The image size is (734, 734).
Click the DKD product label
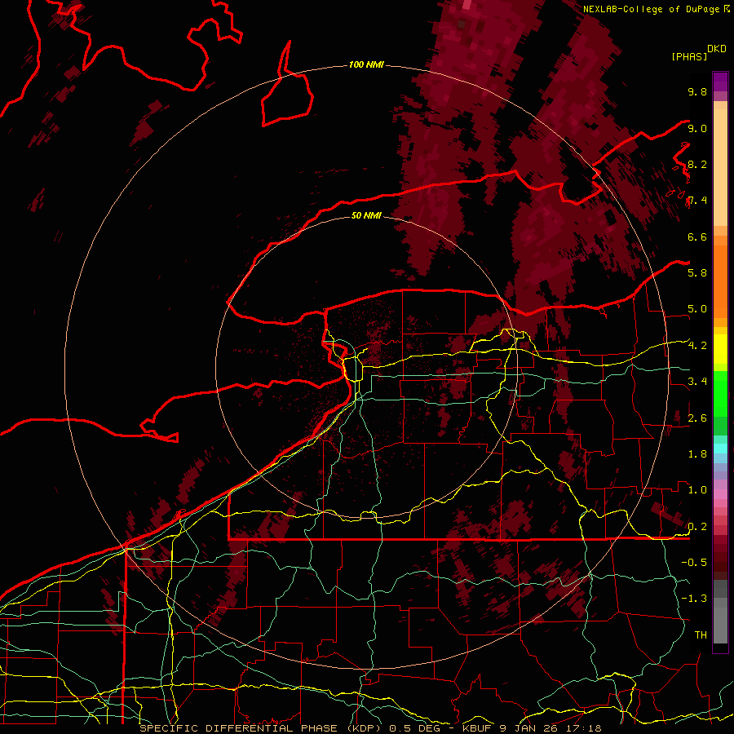click(x=717, y=49)
